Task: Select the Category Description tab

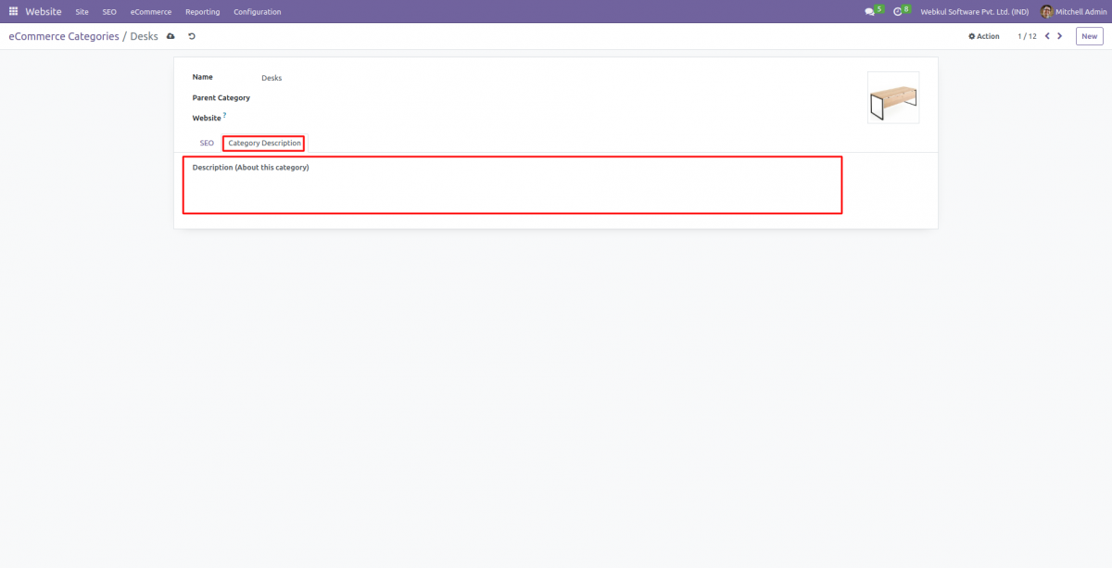Action: pos(263,143)
